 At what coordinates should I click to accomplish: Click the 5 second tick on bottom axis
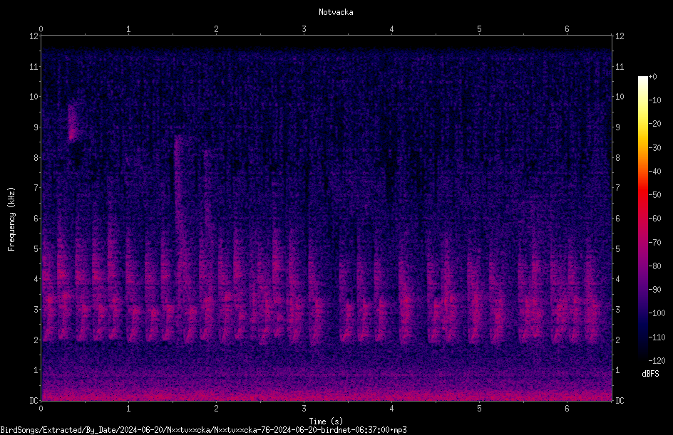pyautogui.click(x=479, y=409)
